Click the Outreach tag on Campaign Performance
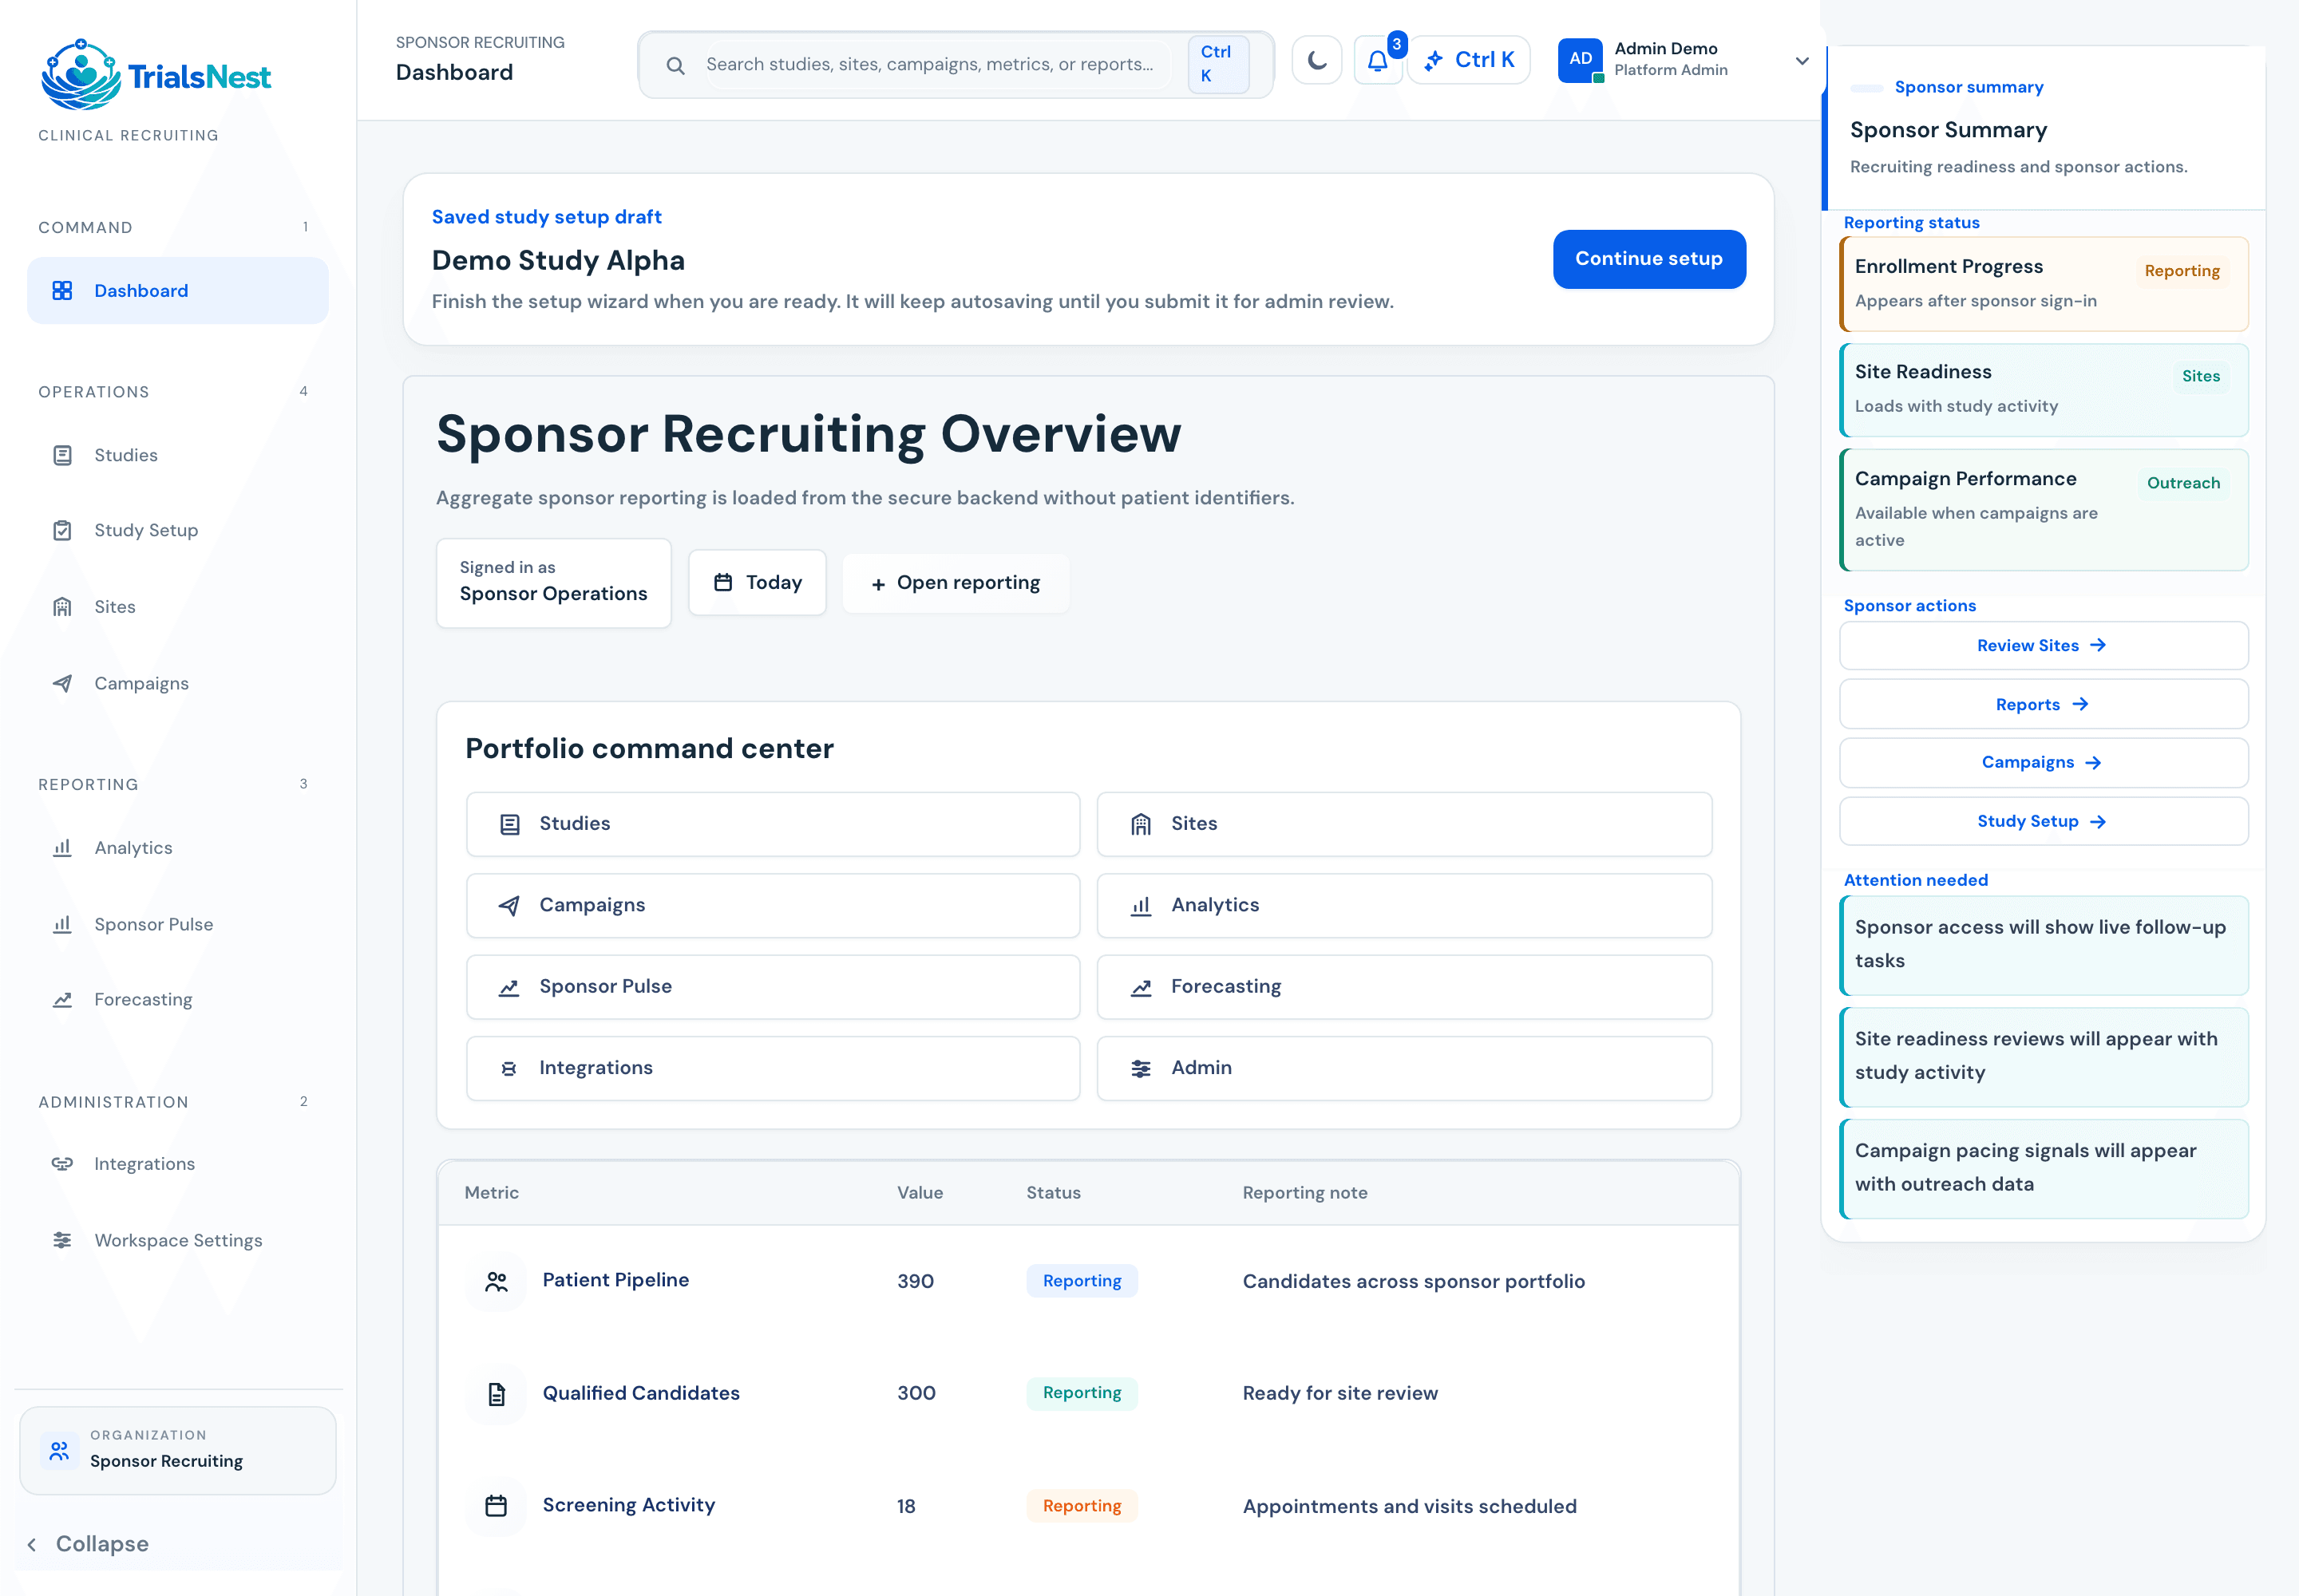Viewport: 2299px width, 1596px height. [2182, 483]
